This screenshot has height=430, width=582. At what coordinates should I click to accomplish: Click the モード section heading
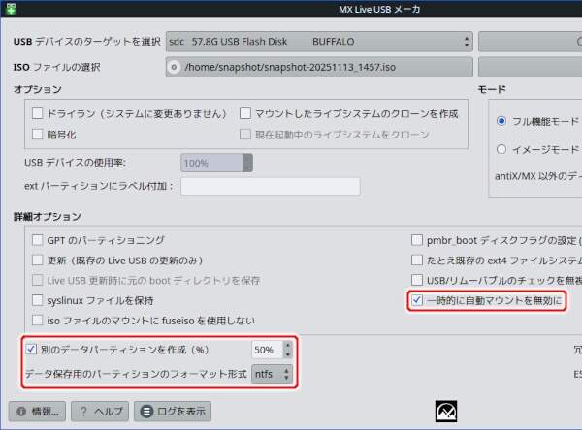click(x=492, y=89)
